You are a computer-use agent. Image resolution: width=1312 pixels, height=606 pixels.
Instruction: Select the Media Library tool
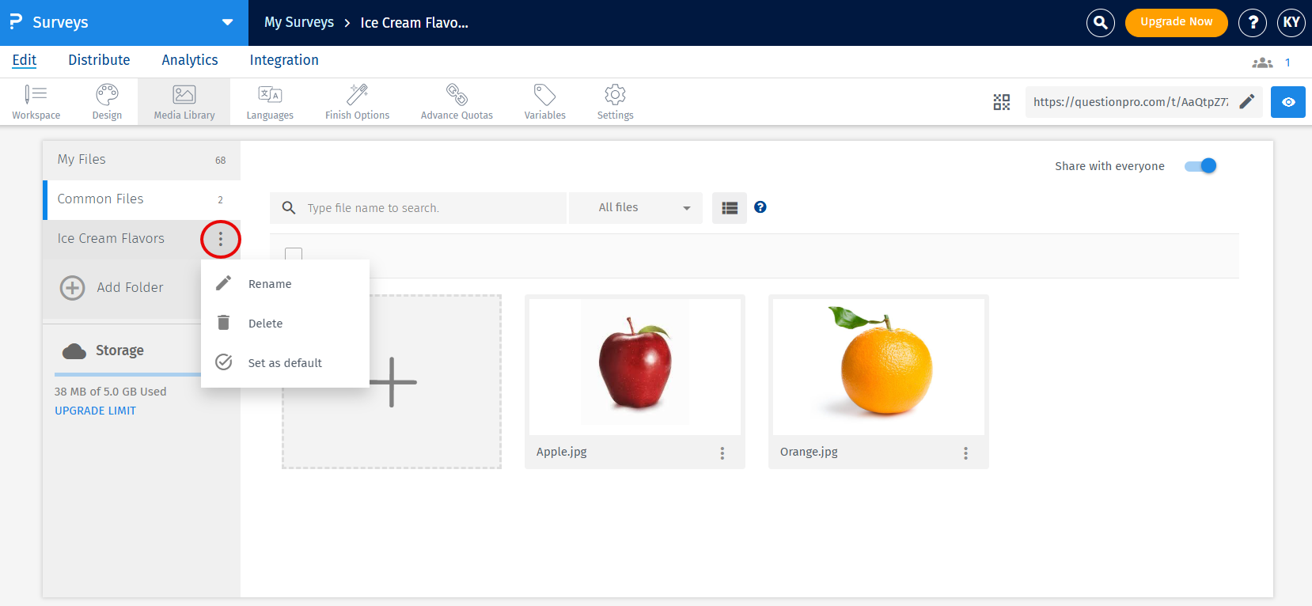184,102
